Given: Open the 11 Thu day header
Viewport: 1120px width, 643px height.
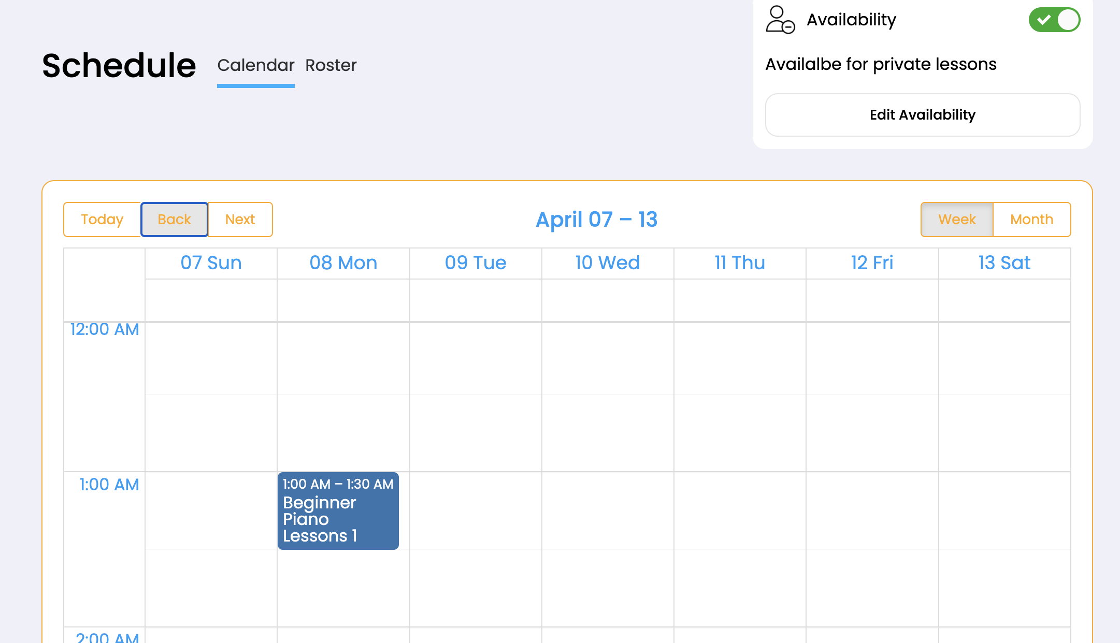Looking at the screenshot, I should pos(739,263).
